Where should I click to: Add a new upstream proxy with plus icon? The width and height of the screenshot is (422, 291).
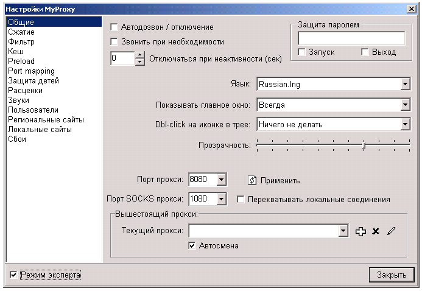point(360,231)
